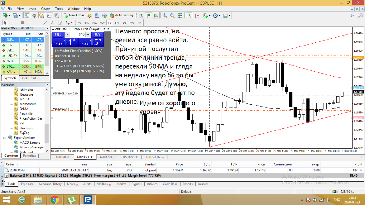Open the File menu
Screen dimensions: 365x205
[10, 9]
